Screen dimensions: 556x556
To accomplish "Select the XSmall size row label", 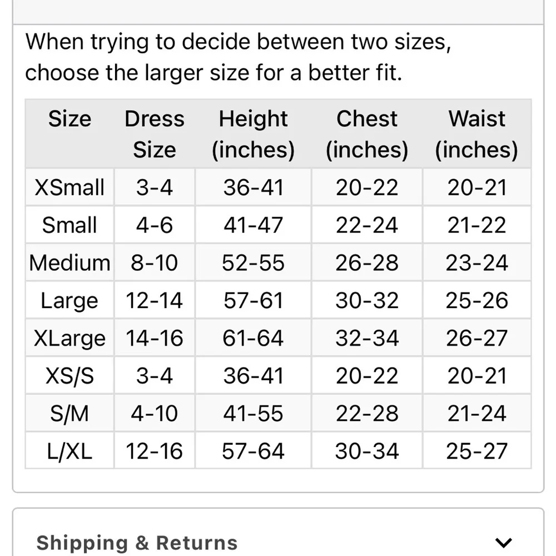I will point(69,187).
